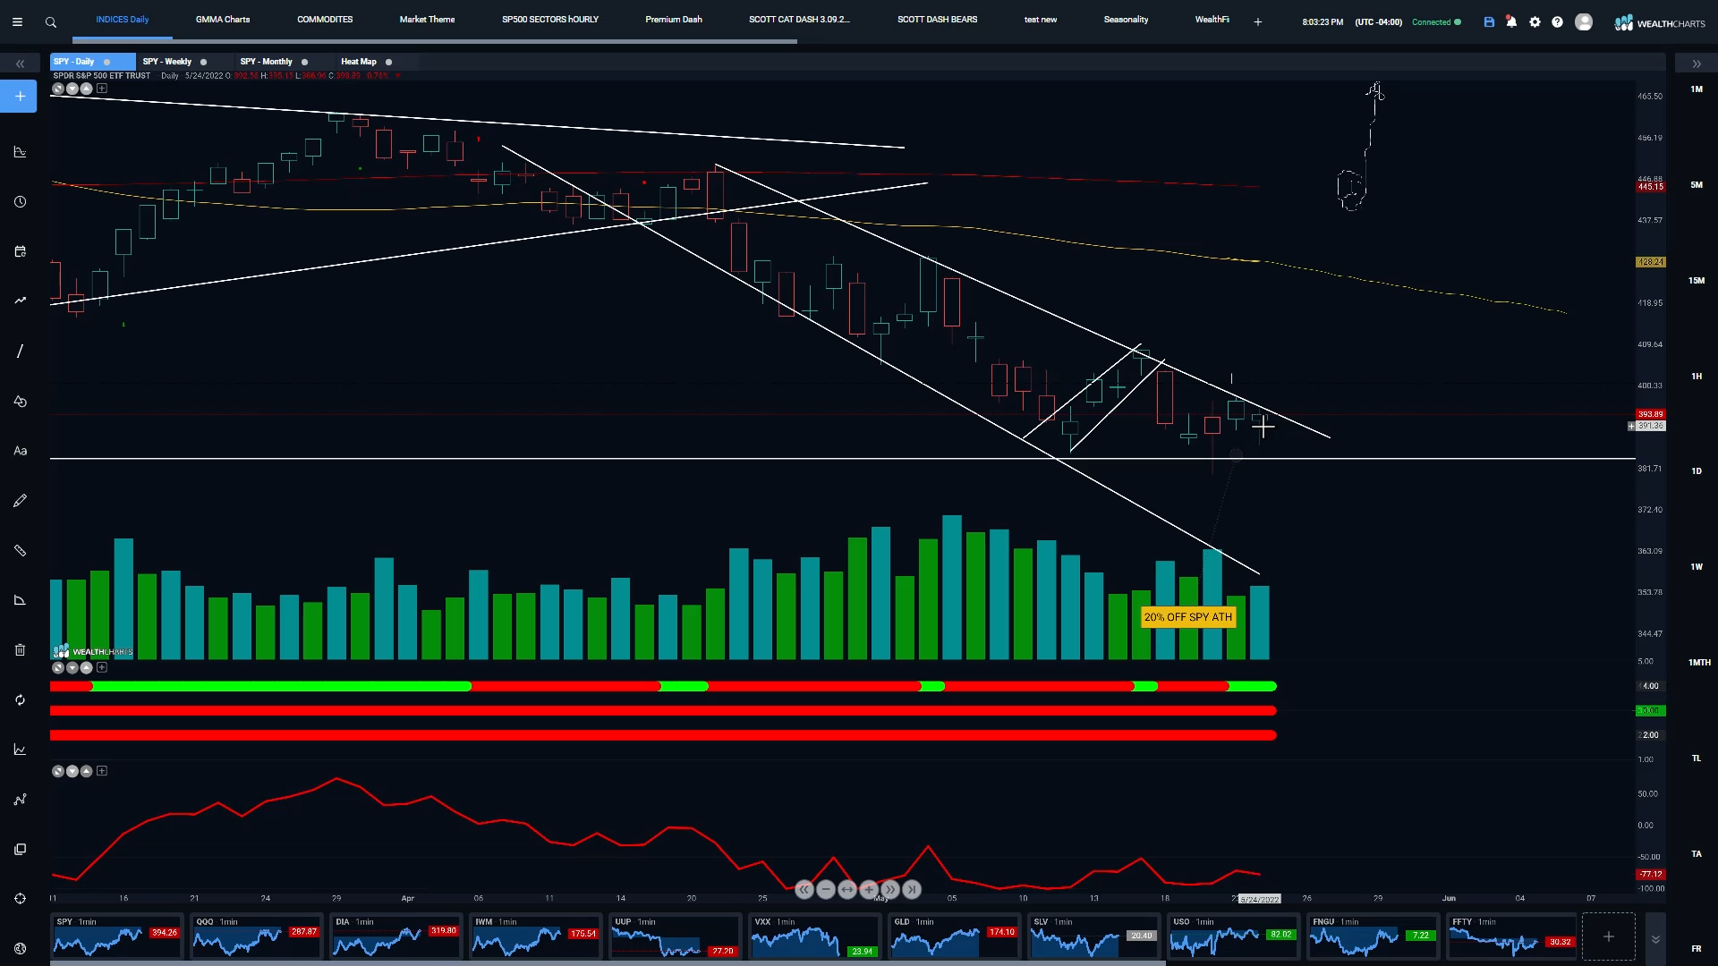Shift chart backward with double-left button
The image size is (1718, 966).
(804, 889)
